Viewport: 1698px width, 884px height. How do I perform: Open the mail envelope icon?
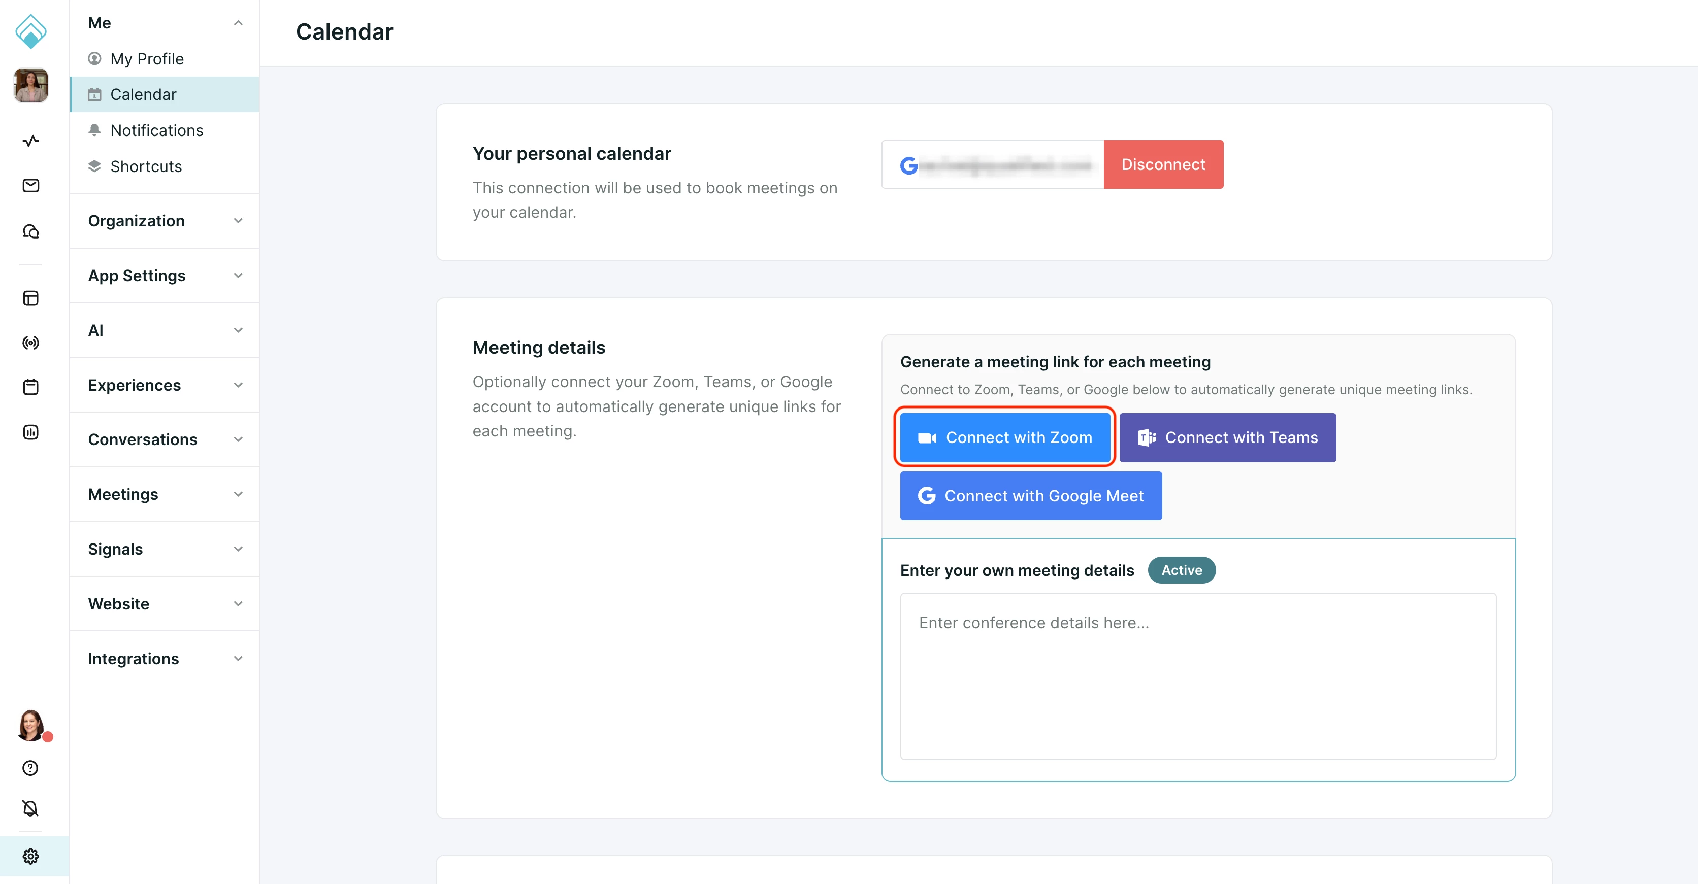pos(30,186)
